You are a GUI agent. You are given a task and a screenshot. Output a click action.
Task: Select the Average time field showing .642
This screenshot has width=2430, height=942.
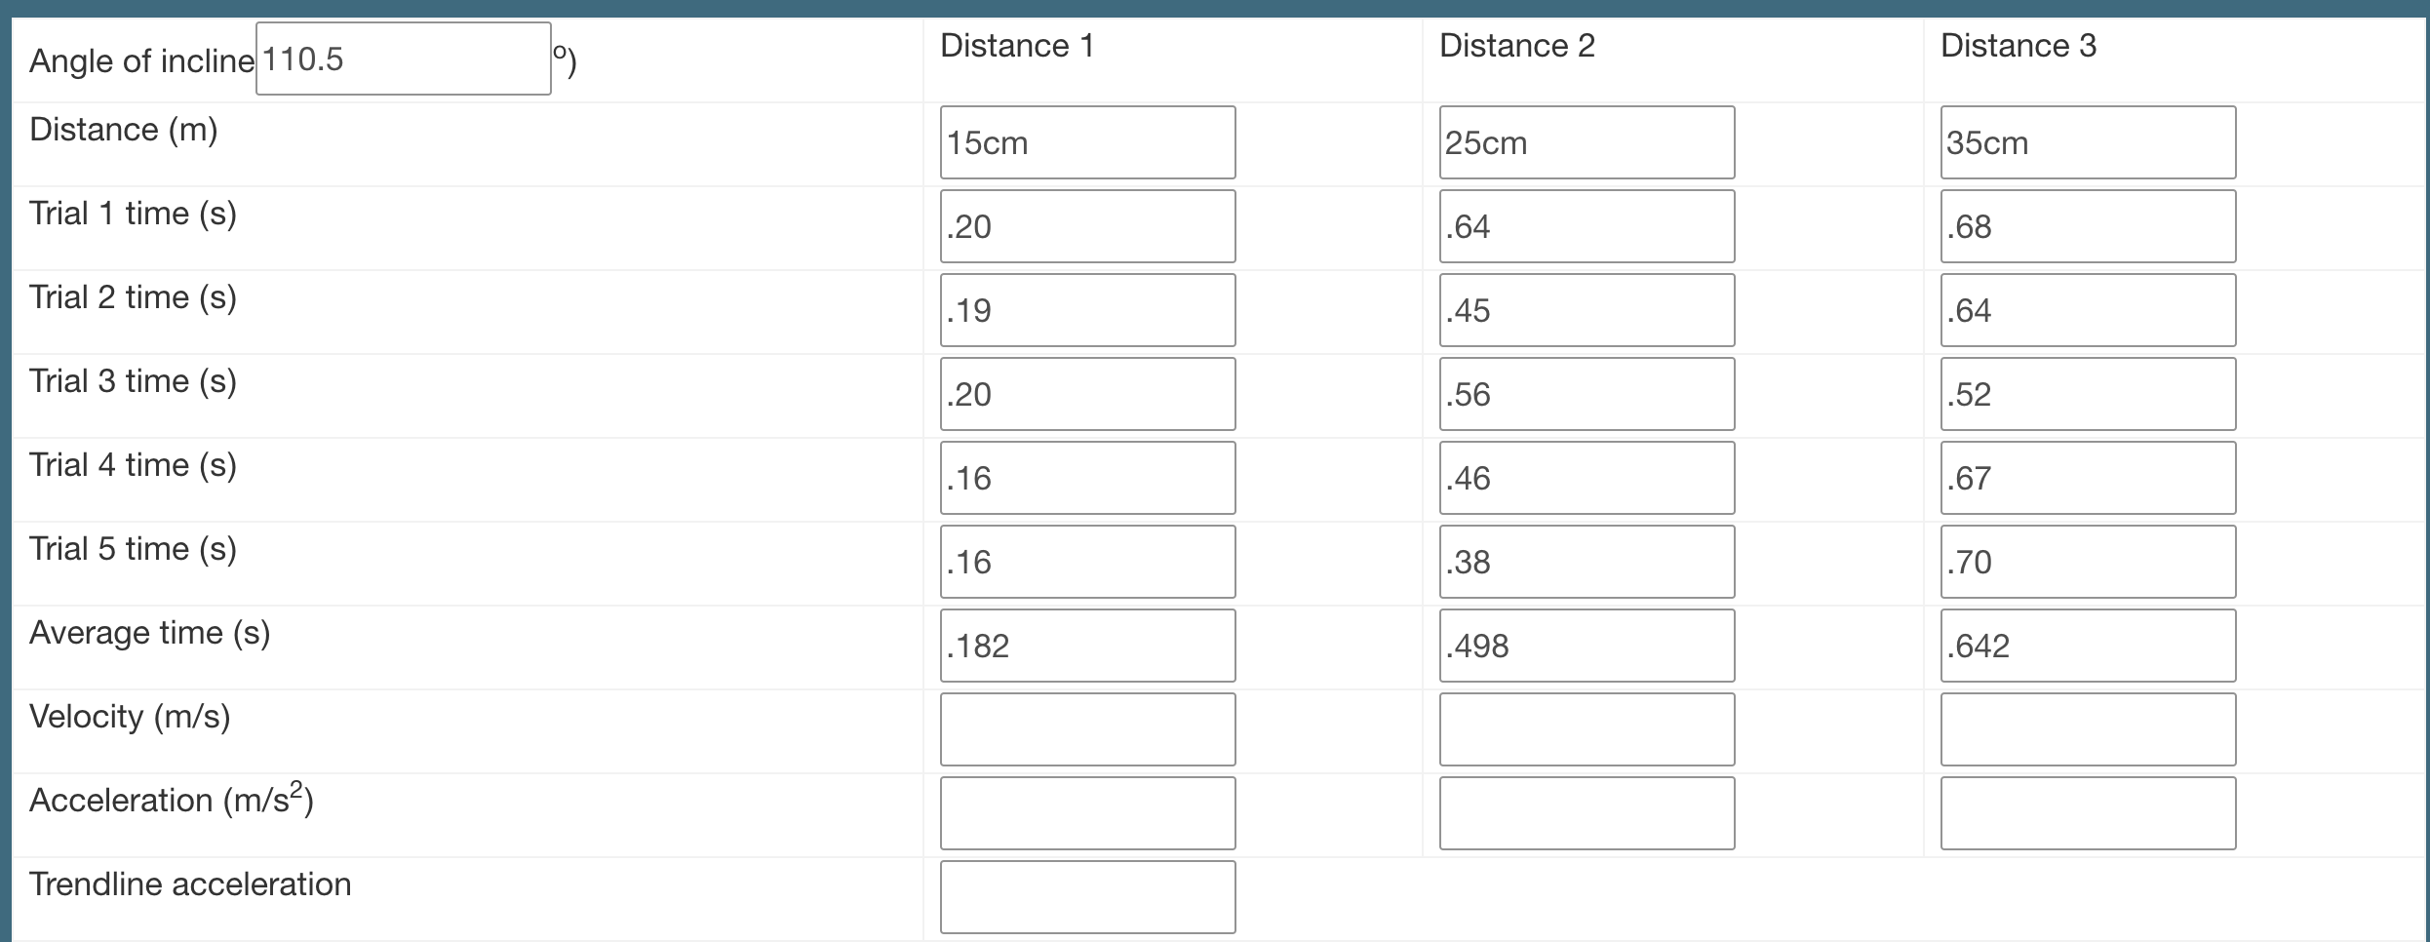2087,645
